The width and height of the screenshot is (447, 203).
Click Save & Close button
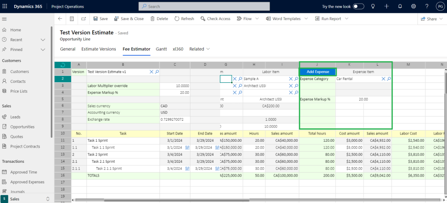(x=129, y=19)
